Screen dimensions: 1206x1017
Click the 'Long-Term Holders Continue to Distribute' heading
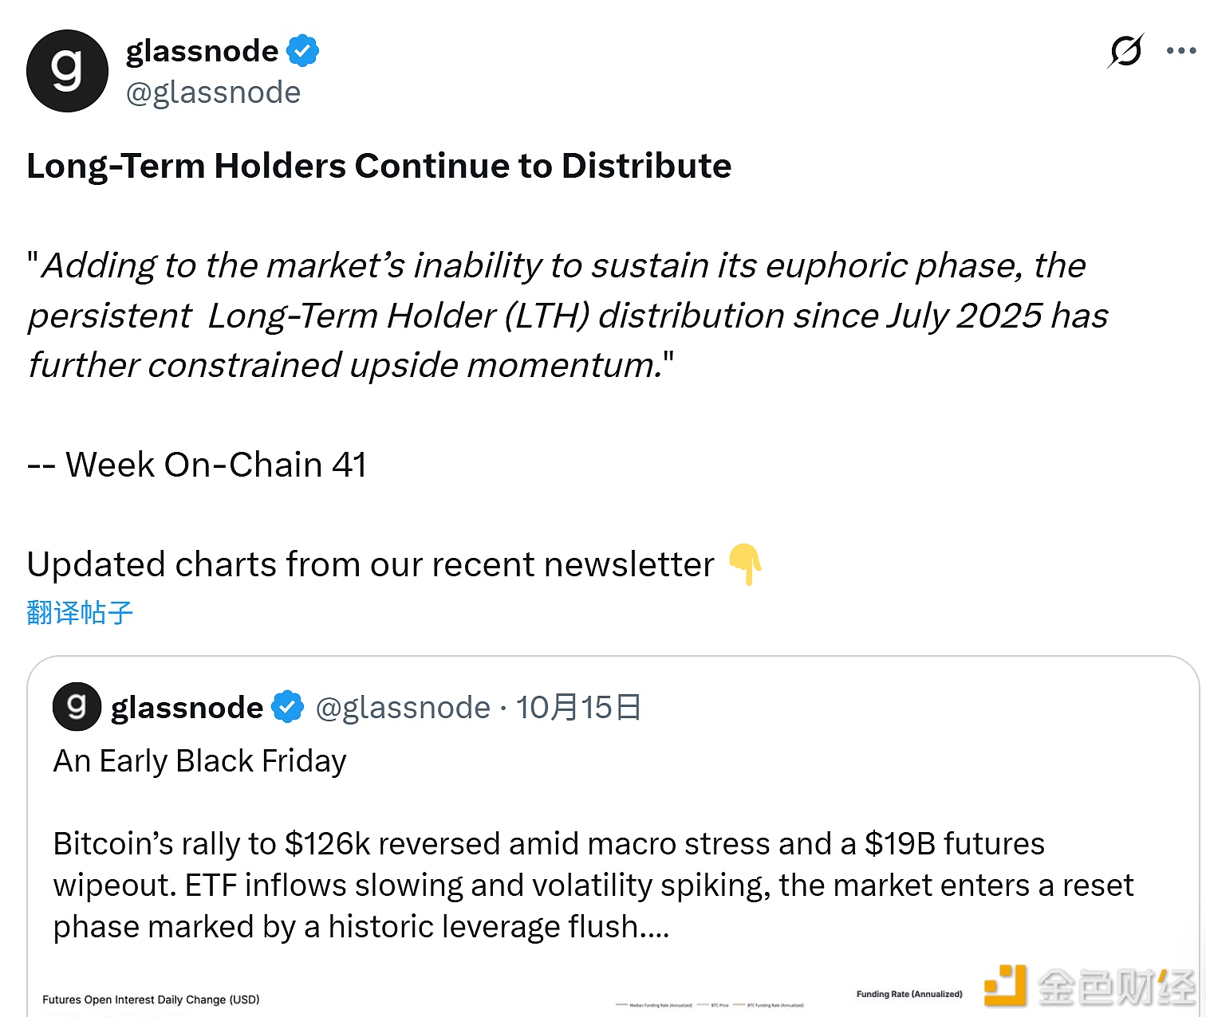coord(379,166)
